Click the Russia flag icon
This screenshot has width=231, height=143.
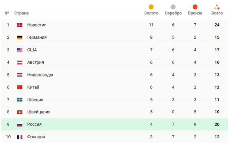[20, 125]
